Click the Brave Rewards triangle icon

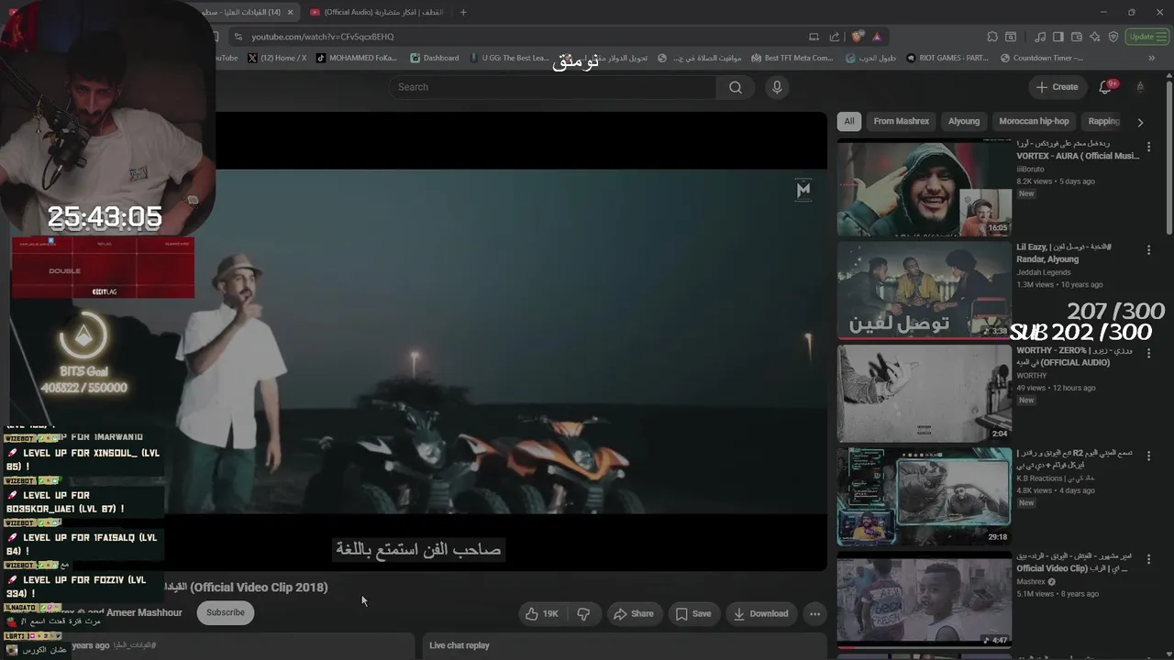point(877,37)
